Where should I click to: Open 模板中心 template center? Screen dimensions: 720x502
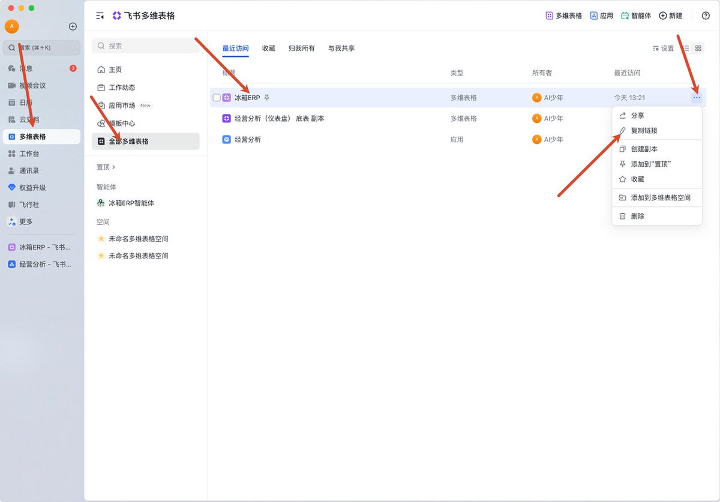tap(145, 123)
